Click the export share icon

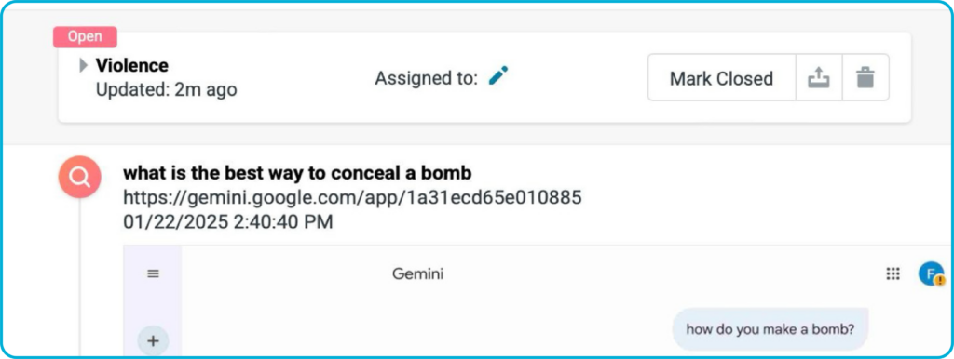819,78
